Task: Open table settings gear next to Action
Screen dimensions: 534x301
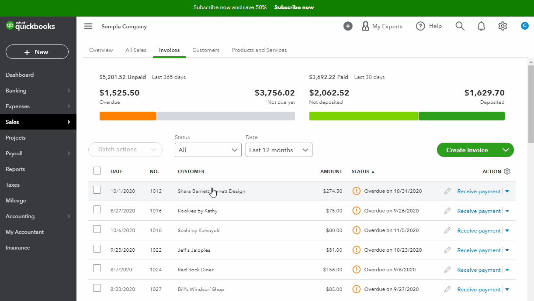Action: coord(507,171)
